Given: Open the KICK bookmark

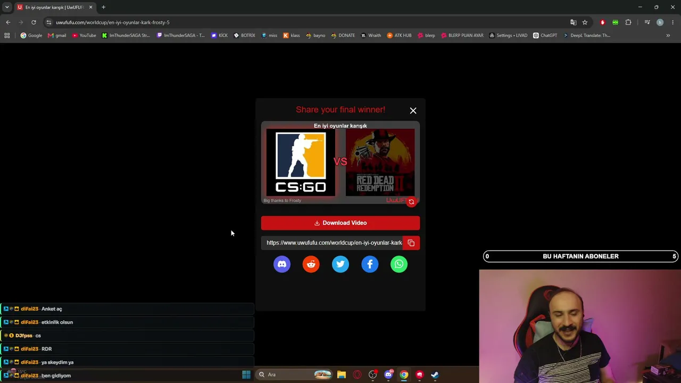Looking at the screenshot, I should 219,36.
